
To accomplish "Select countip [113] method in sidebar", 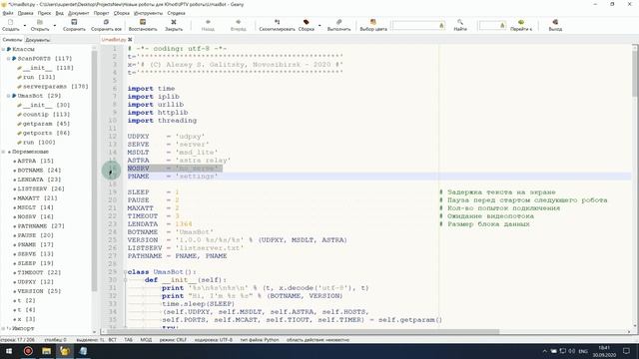I will click(46, 115).
